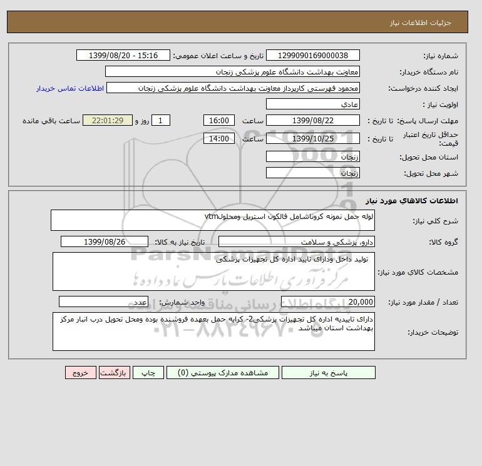Open اطلاعات تماس خریدار link
Screen dimensions: 482x466
70,88
